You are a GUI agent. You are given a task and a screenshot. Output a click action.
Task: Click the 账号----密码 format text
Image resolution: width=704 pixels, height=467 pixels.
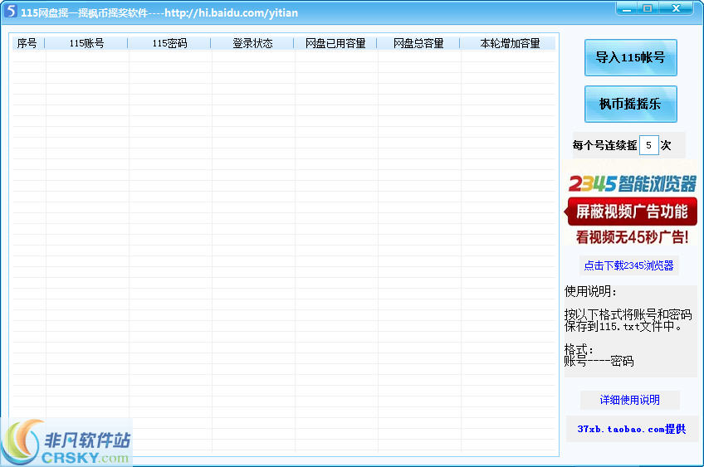[599, 361]
